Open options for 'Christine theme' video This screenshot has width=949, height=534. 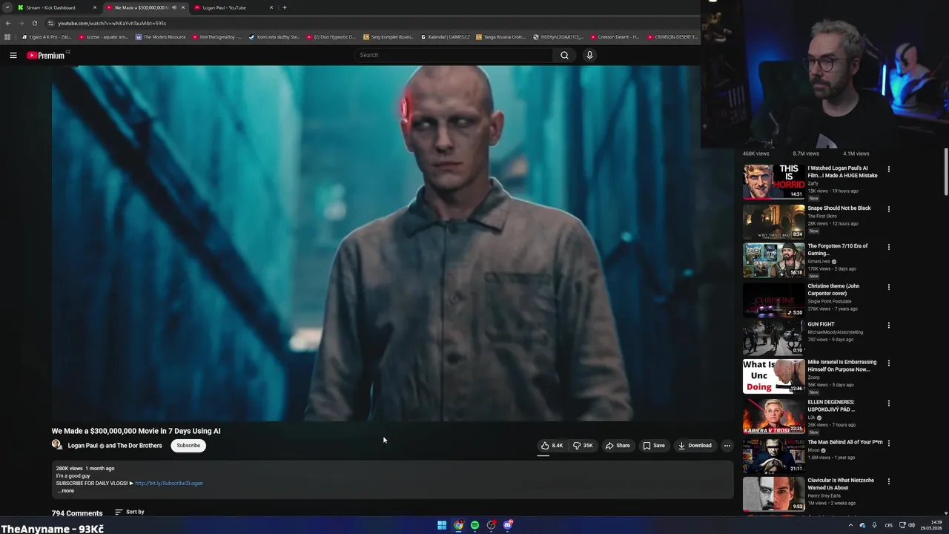[889, 287]
